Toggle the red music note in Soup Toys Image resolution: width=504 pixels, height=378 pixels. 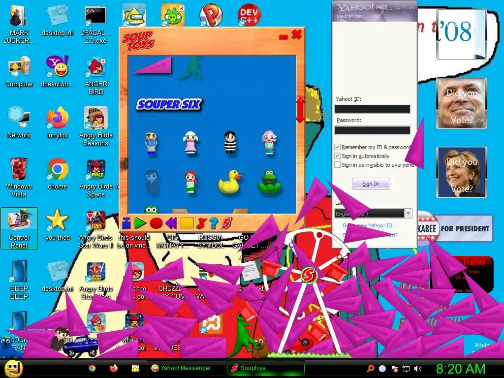[x=201, y=223]
